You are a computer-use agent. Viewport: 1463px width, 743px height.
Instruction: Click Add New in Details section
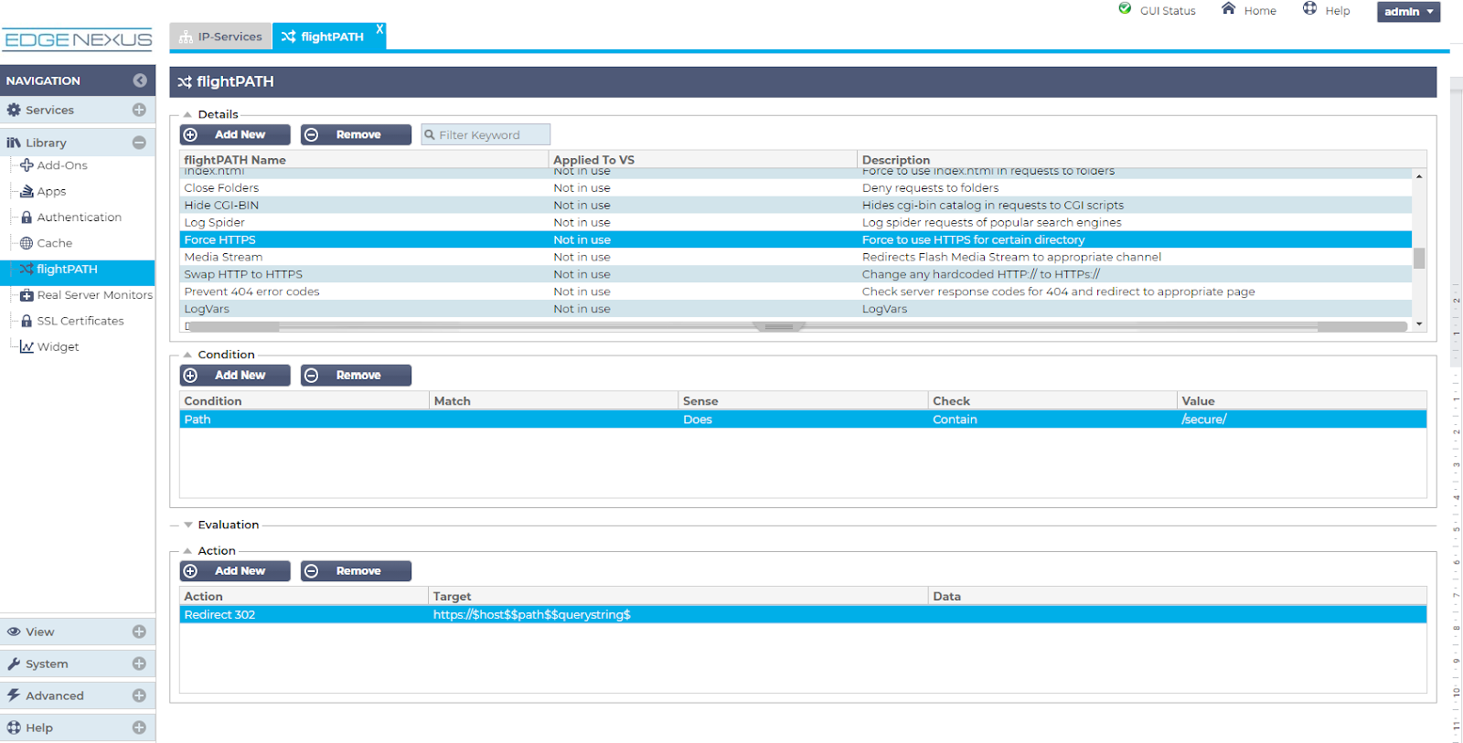[x=235, y=134]
